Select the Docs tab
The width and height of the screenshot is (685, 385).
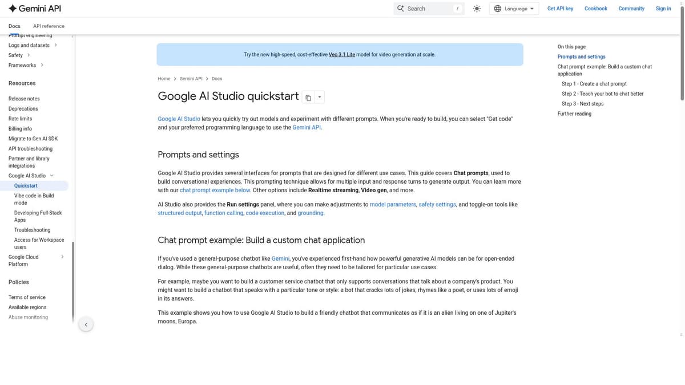coord(14,26)
